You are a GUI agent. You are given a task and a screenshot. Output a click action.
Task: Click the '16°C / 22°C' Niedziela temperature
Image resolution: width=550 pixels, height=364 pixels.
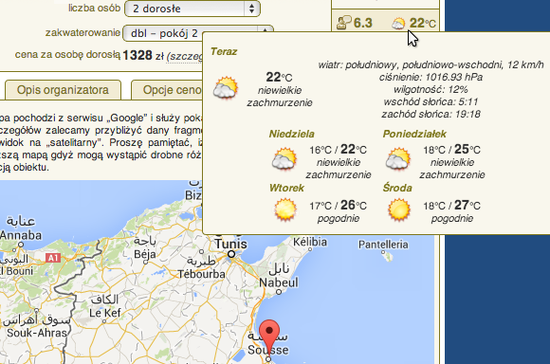338,150
